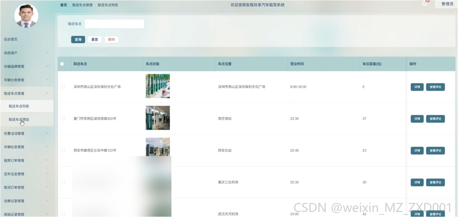Click the 管理员 user label
Screen dimensions: 458x217
(x=447, y=4)
